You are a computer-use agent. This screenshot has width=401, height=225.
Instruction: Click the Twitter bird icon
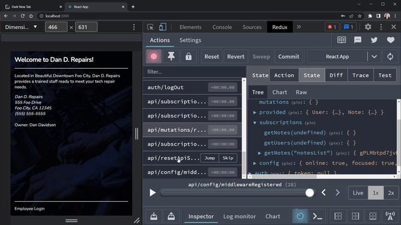pyautogui.click(x=374, y=40)
